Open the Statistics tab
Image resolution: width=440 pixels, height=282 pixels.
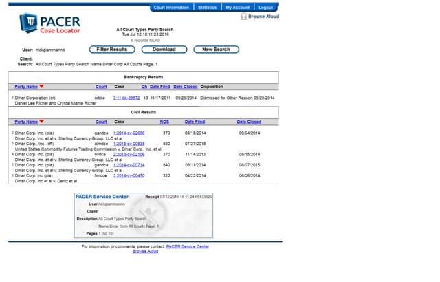click(x=207, y=7)
